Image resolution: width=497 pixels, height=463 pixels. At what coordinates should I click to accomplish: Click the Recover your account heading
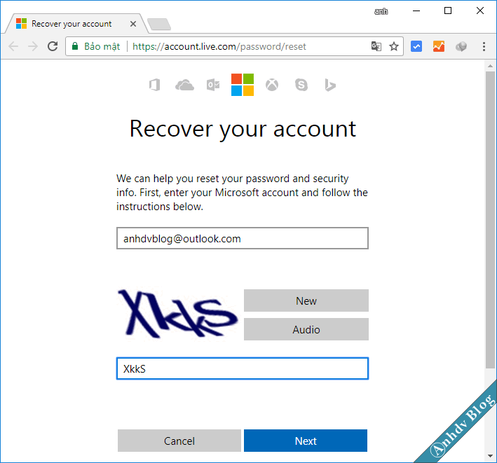click(243, 129)
